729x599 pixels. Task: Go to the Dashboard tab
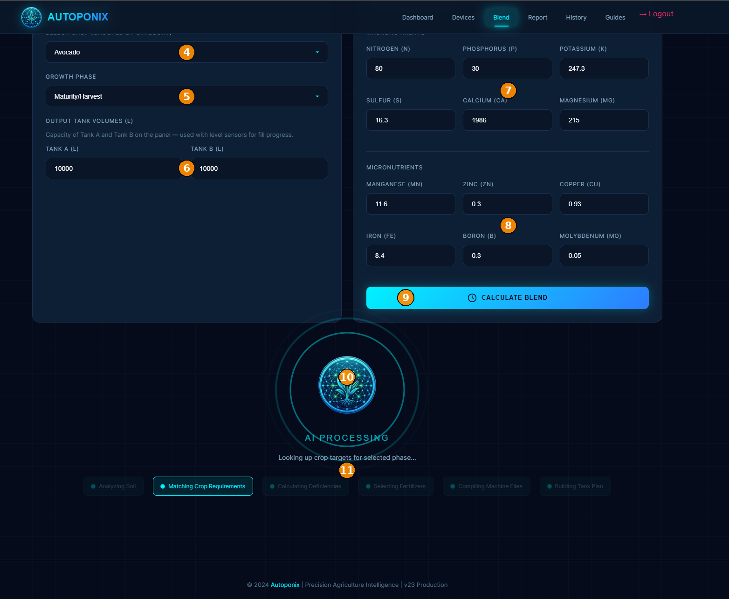tap(418, 17)
